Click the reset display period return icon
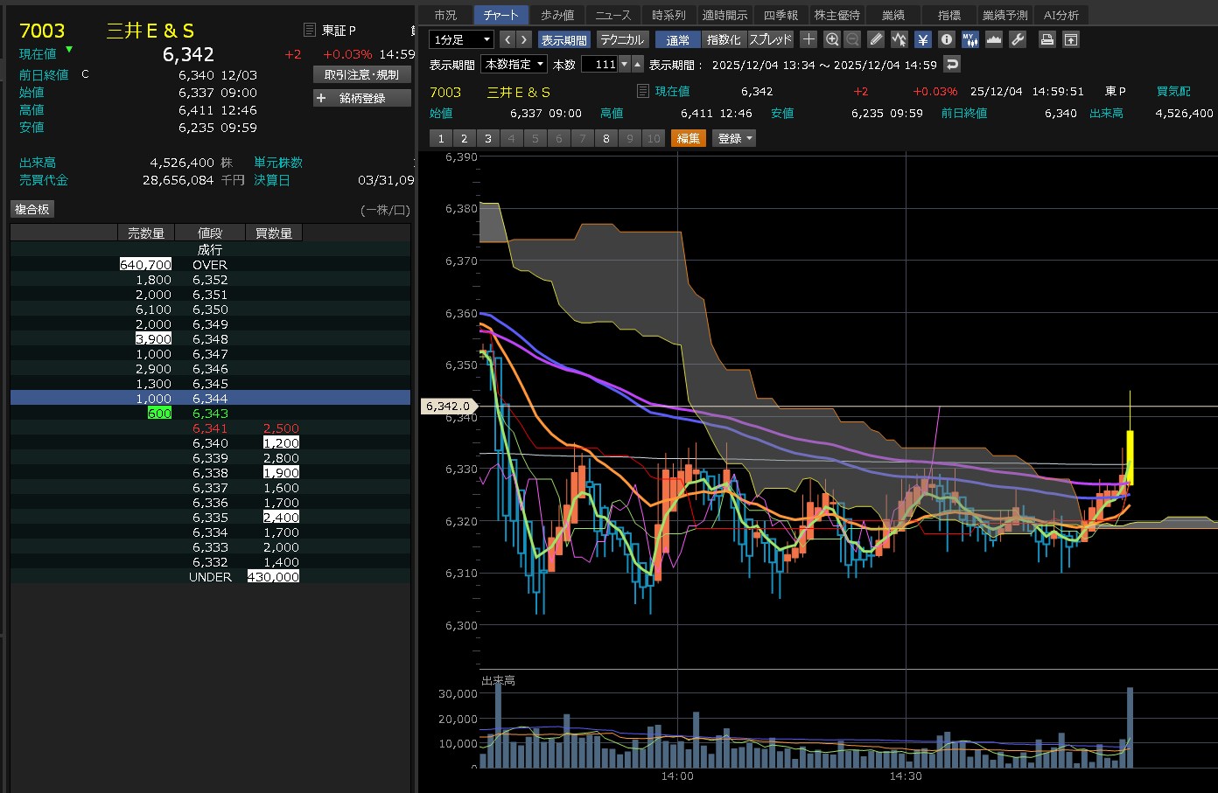The width and height of the screenshot is (1218, 793). click(952, 64)
